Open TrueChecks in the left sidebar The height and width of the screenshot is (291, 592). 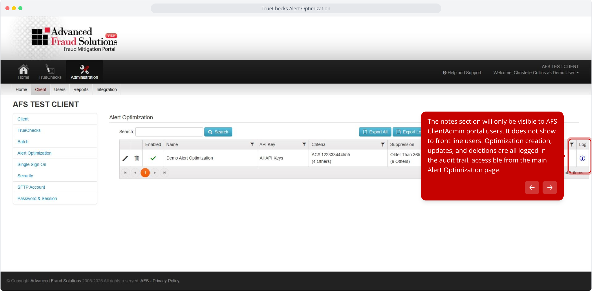(x=55, y=130)
